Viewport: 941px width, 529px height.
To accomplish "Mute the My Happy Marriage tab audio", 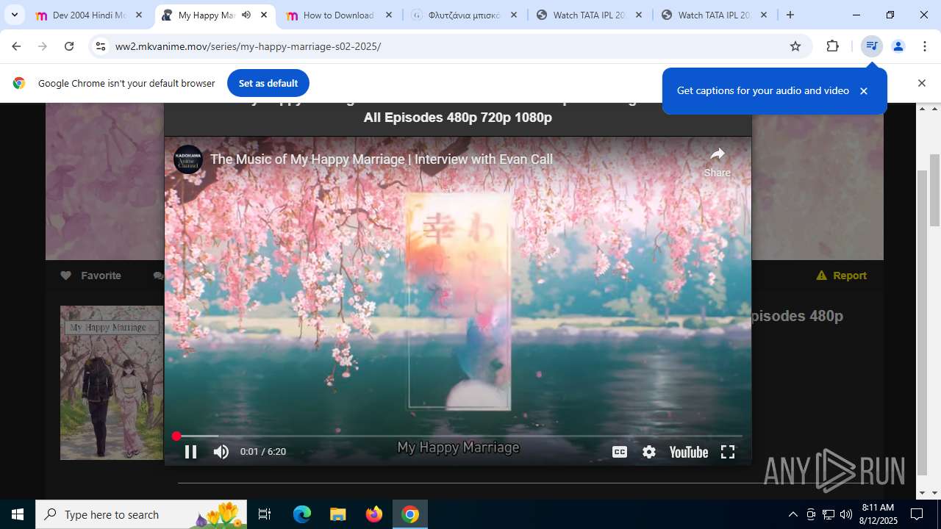I will (x=246, y=15).
